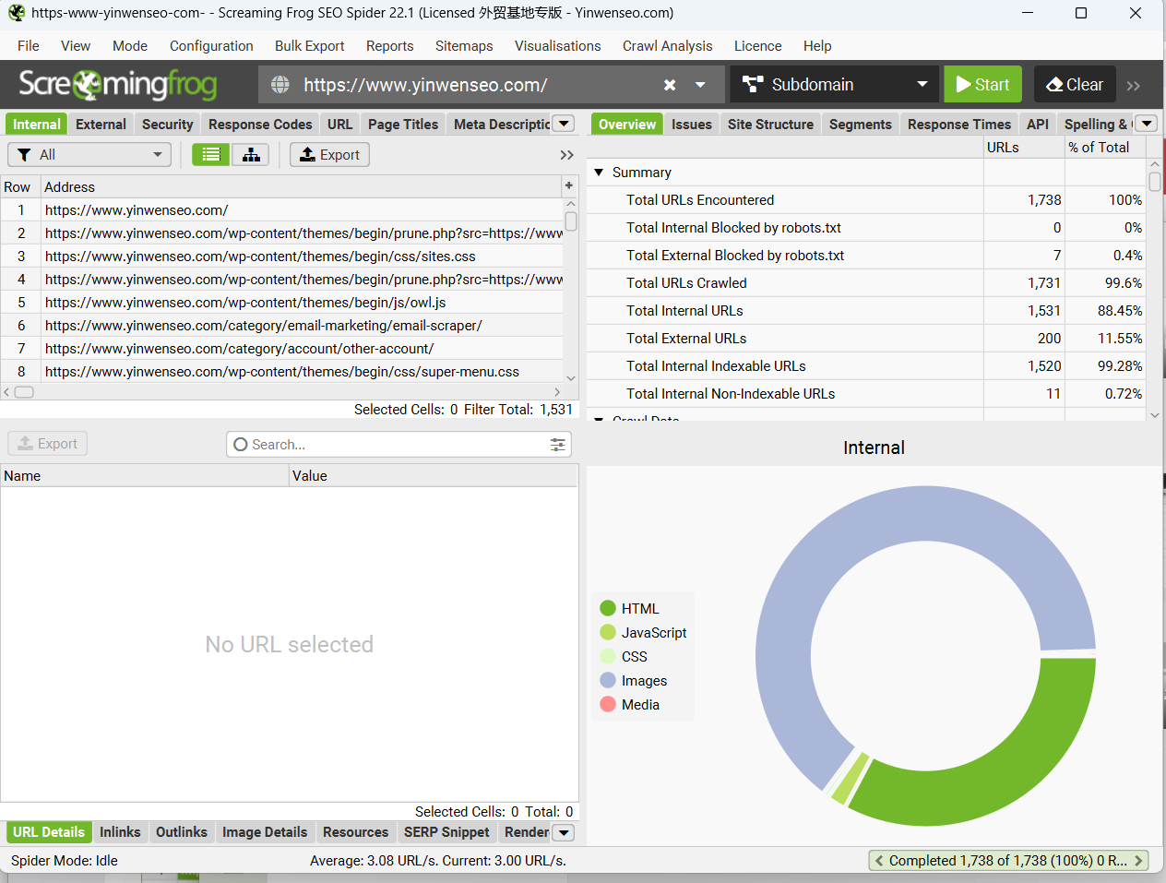Select the Total Internal Indexable URLs row

[x=866, y=366]
